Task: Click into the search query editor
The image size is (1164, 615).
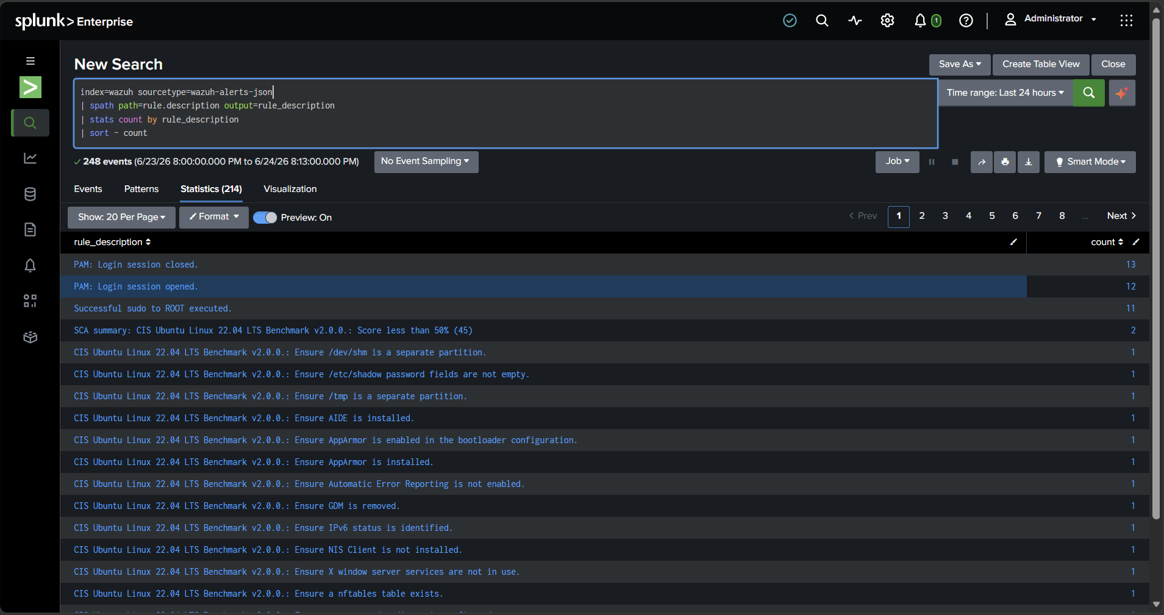Action: (x=505, y=113)
